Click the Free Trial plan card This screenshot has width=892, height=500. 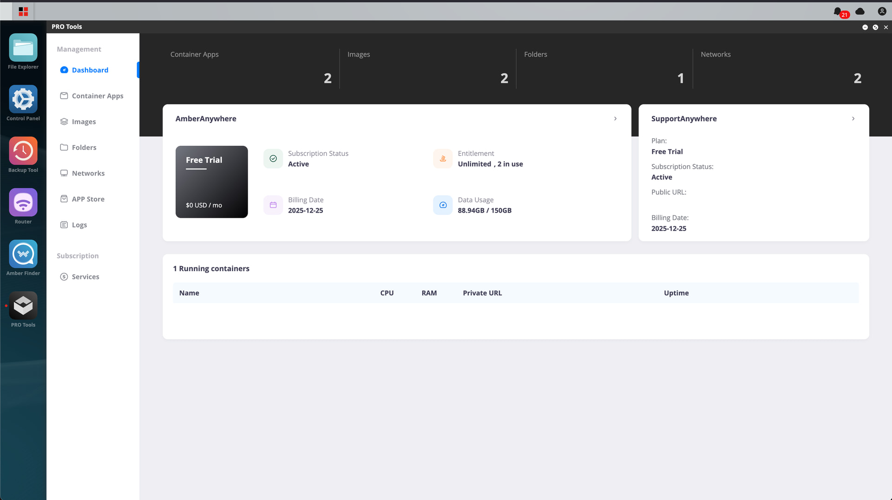[x=211, y=182]
